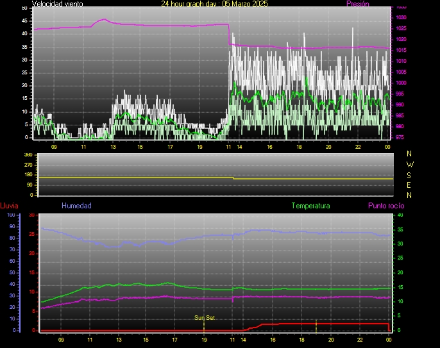Click the blue "Humedad" legend label
This screenshot has height=348, width=440.
[76, 206]
